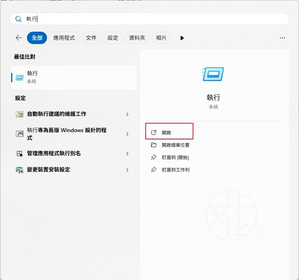Choose 開啟檔案位置

175,145
